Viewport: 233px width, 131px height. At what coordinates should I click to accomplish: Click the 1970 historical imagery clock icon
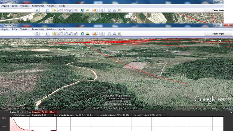[36, 108]
